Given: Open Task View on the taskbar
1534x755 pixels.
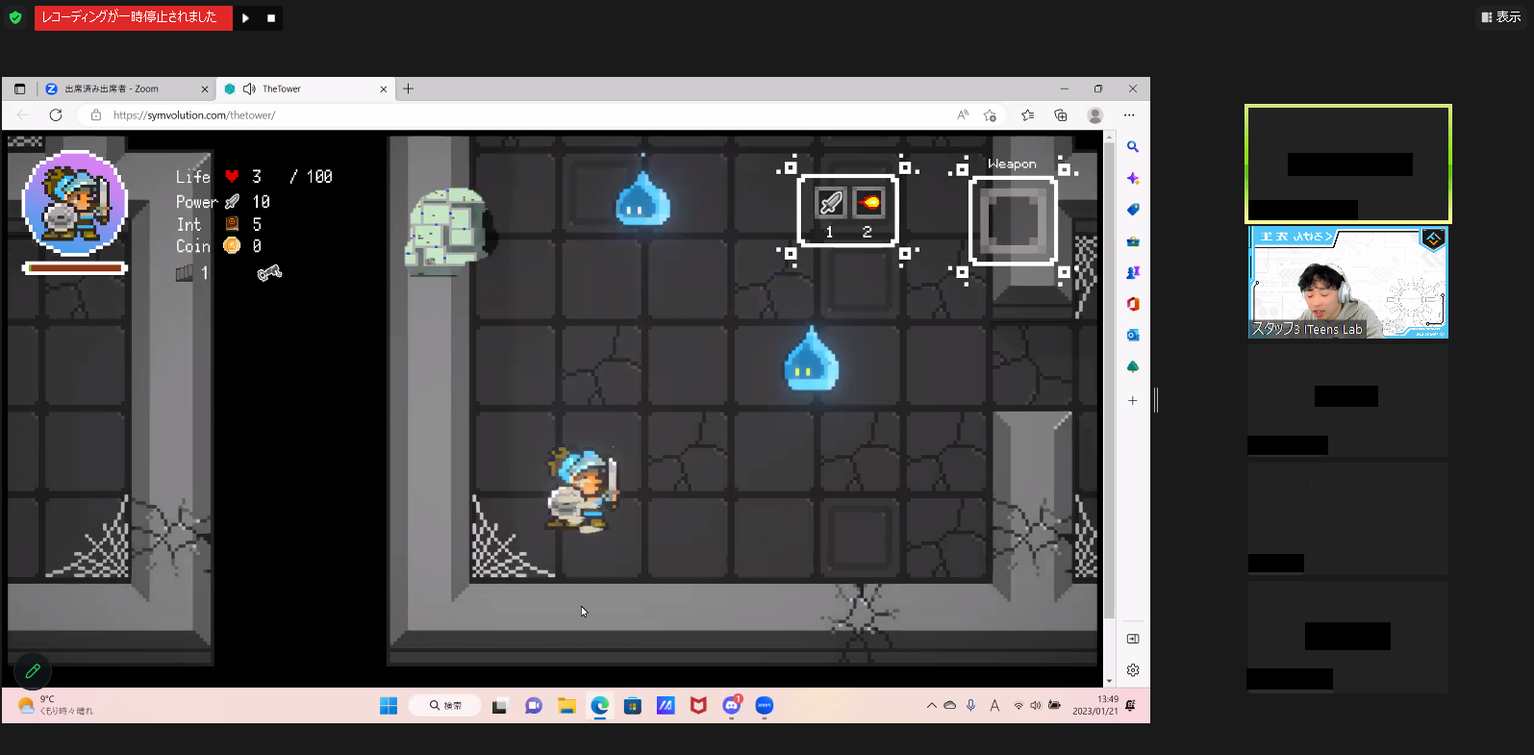Looking at the screenshot, I should point(499,706).
